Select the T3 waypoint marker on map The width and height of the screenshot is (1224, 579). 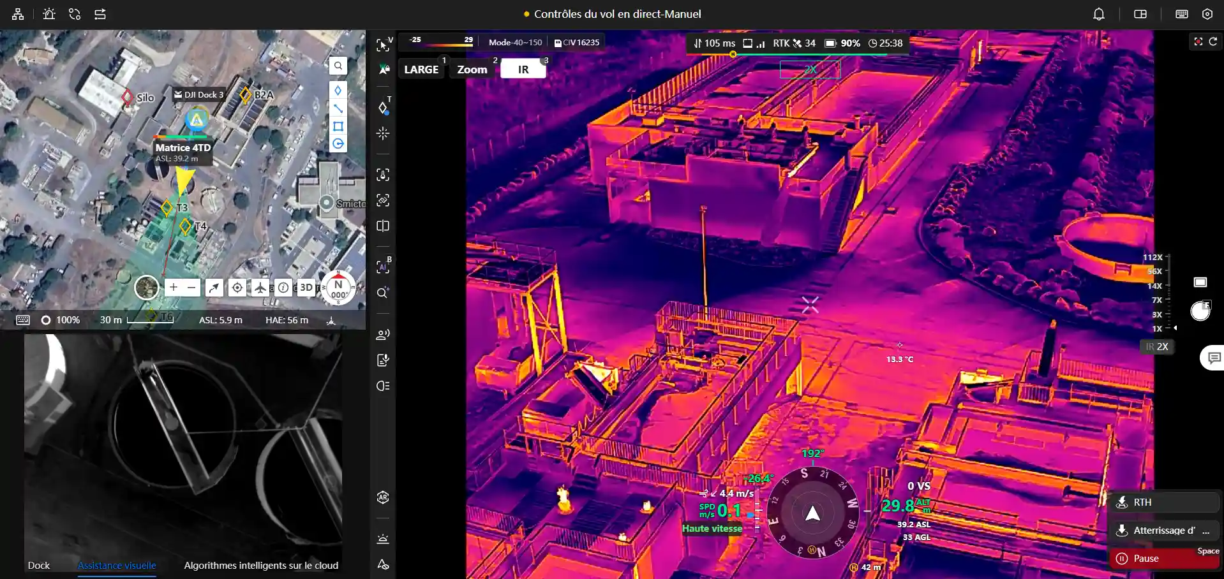(x=167, y=207)
